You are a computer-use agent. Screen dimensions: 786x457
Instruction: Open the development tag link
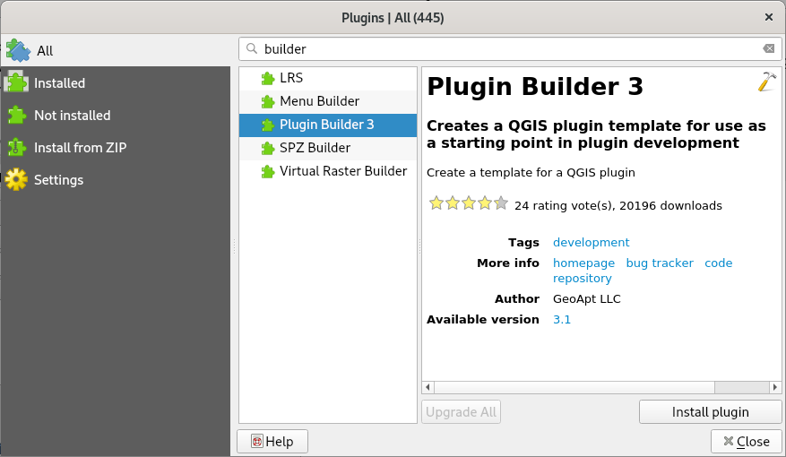(x=591, y=243)
